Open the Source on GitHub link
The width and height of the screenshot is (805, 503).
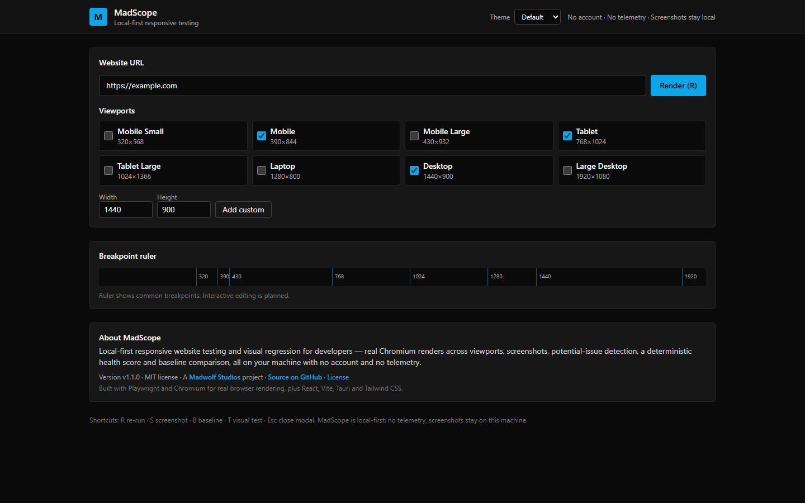[295, 377]
